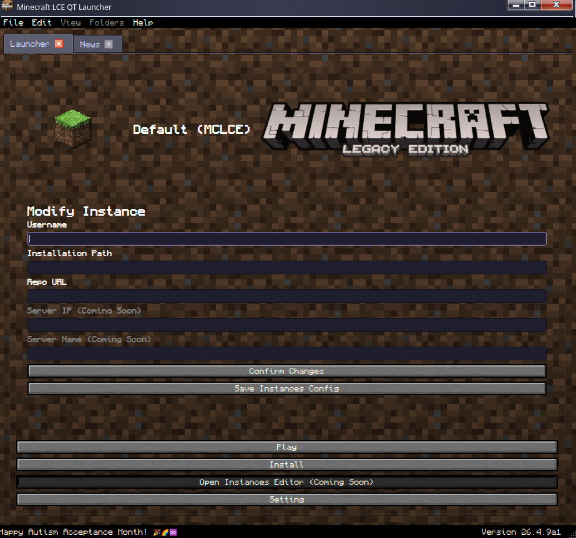Focus the Username input field
Screen dimensions: 576x538
[287, 239]
